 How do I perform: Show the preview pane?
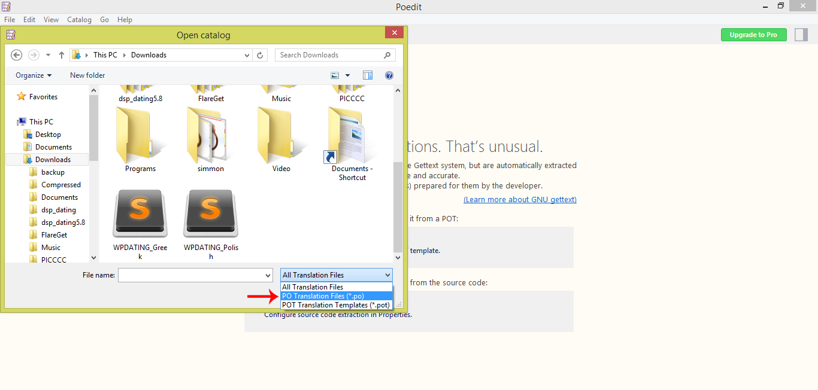coord(368,75)
